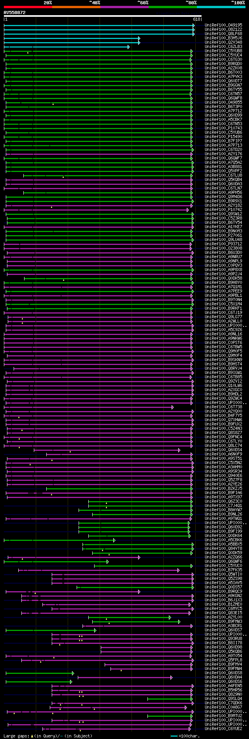Click the white query sequence bar
249x739 pixels.
pyautogui.click(x=103, y=16)
